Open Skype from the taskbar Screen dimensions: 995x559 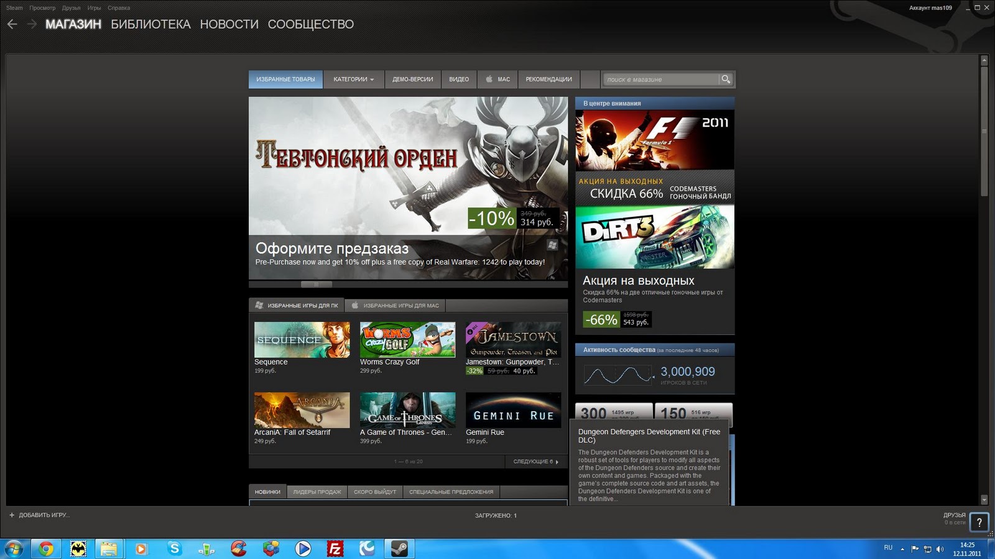tap(174, 549)
